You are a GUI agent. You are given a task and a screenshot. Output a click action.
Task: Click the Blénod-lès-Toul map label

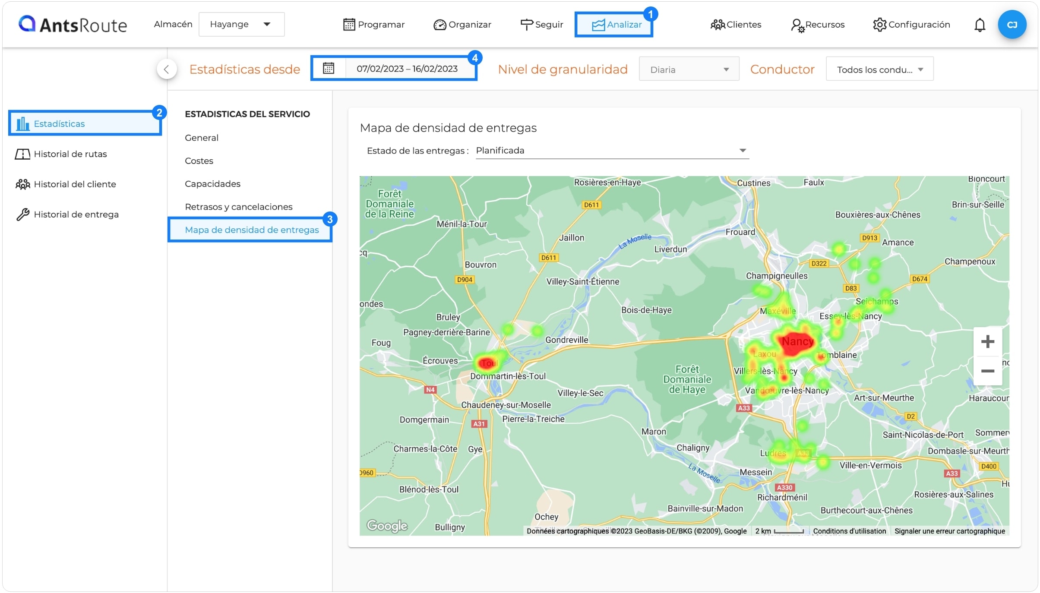click(429, 489)
